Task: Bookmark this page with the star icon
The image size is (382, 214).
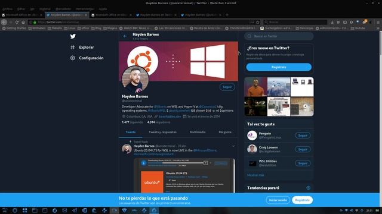Action: tap(258, 22)
